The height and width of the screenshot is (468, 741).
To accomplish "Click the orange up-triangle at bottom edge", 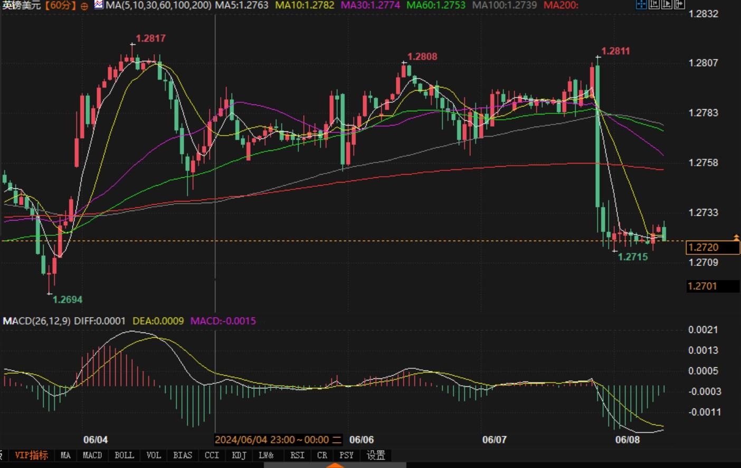I will tap(335, 465).
